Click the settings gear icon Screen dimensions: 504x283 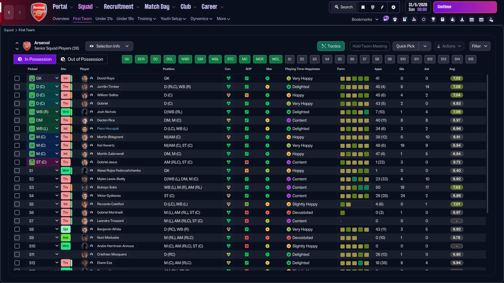[393, 7]
